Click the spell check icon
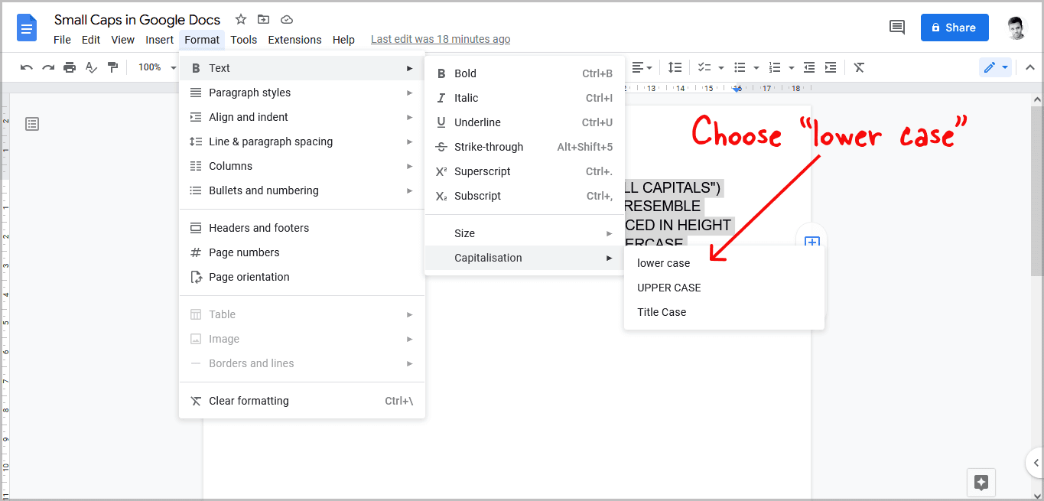 click(x=91, y=67)
